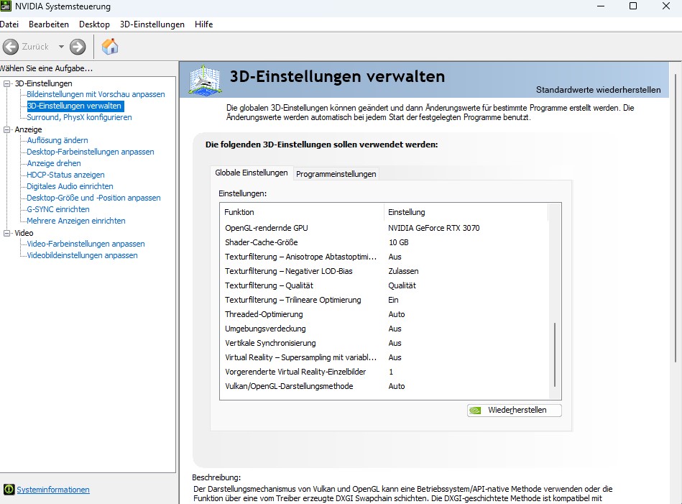
Task: Select the Shader-Cache-Größe row
Action: (x=384, y=242)
